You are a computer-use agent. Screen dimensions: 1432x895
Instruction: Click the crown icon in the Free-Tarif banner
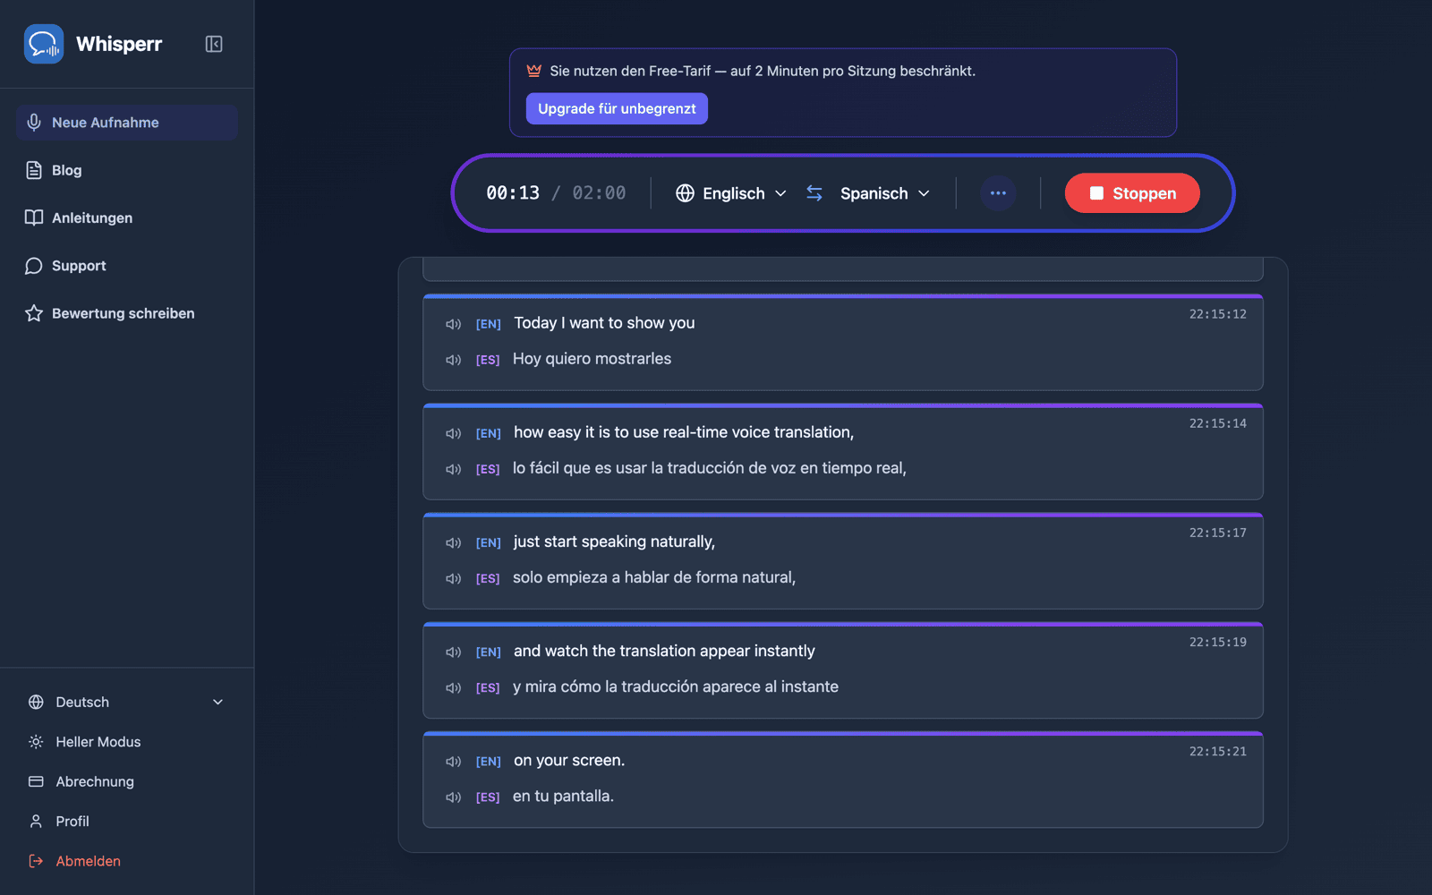pos(534,71)
